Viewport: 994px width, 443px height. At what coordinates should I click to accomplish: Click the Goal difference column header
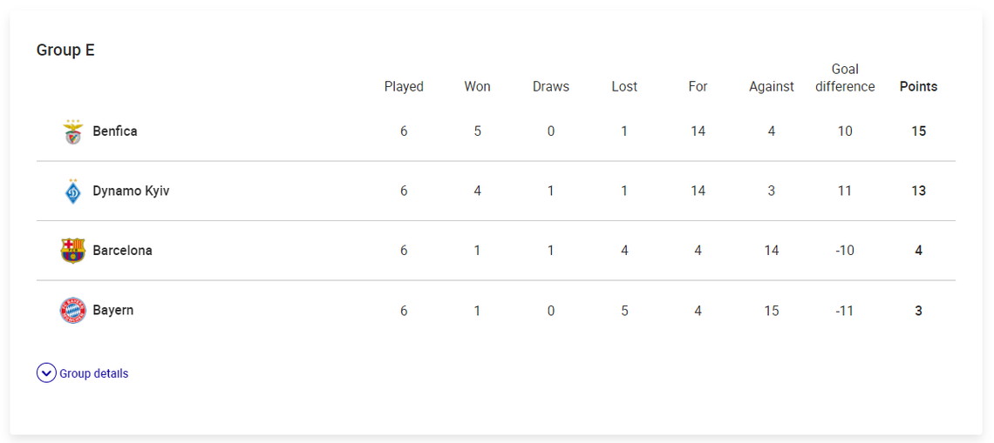[x=845, y=77]
